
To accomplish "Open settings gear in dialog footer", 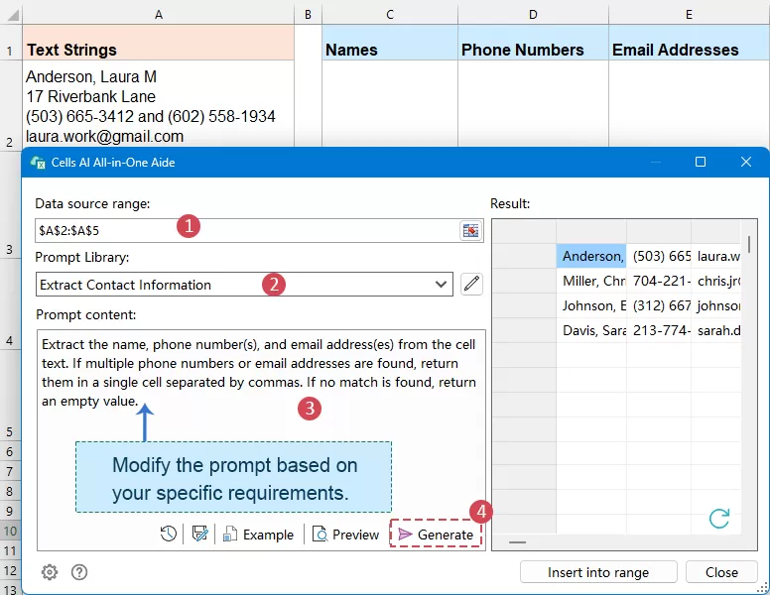I will 49,572.
